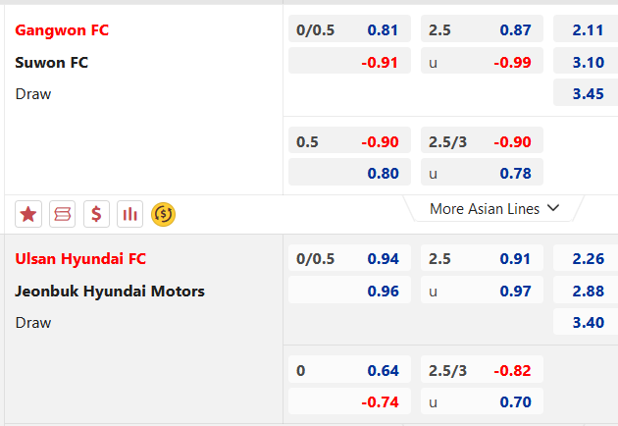Select Gangwon match over 2.5 odds 0.87

point(482,28)
